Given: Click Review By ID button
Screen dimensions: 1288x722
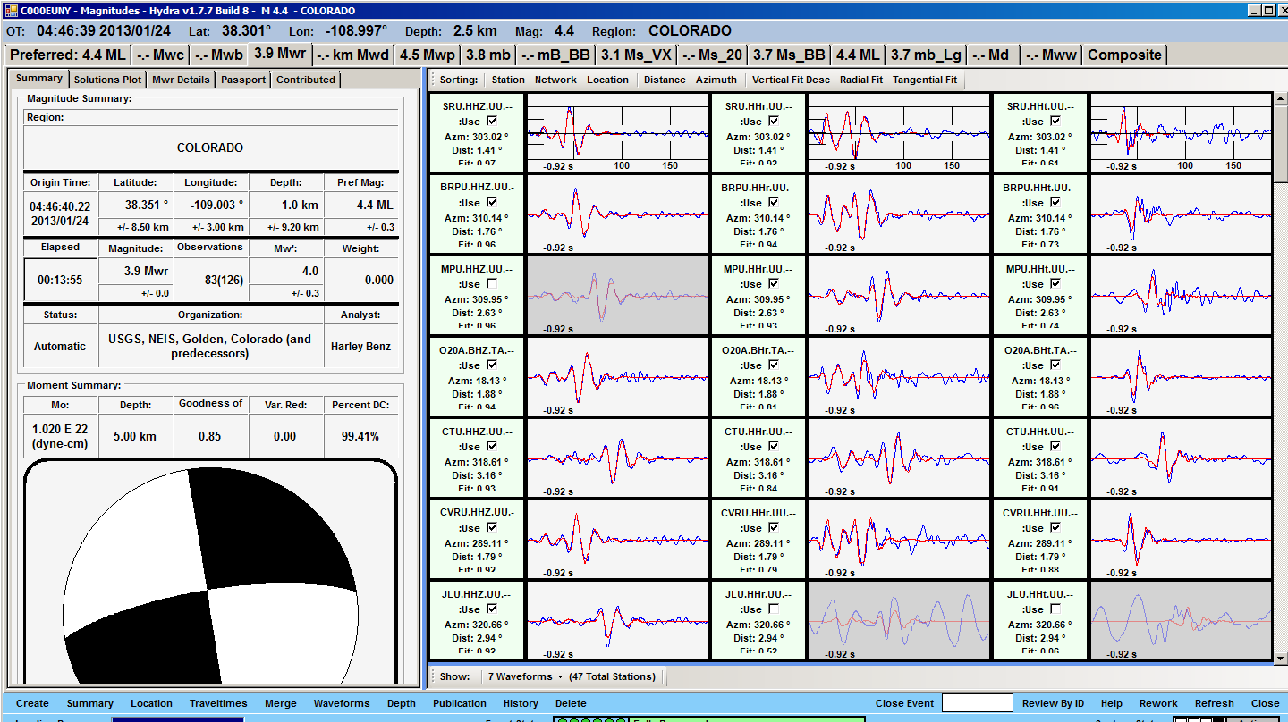Looking at the screenshot, I should pos(1052,703).
